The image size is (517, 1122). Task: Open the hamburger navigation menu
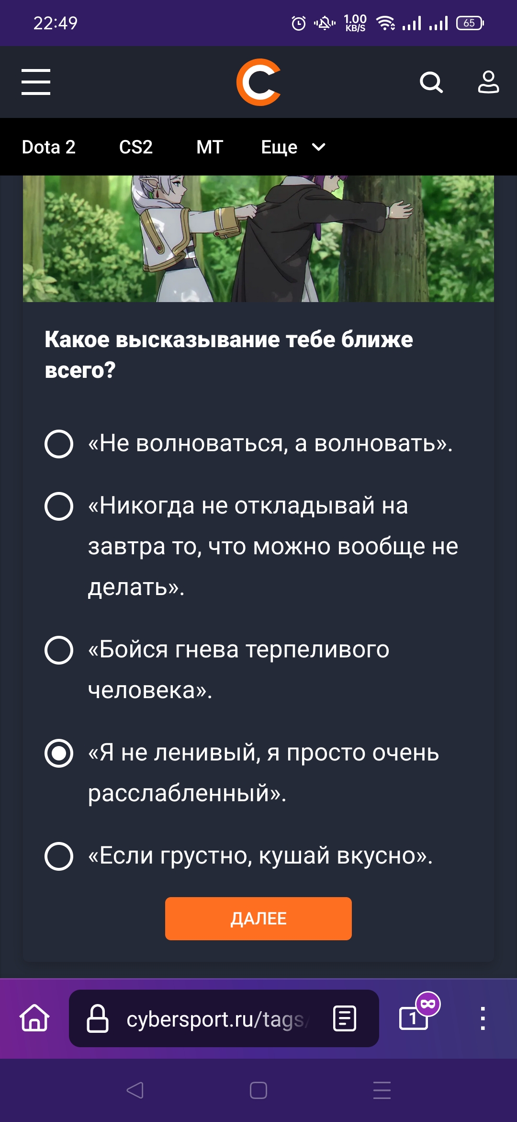36,82
